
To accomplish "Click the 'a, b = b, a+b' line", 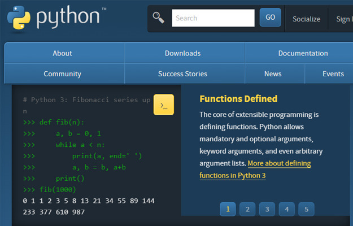I will pos(75,167).
